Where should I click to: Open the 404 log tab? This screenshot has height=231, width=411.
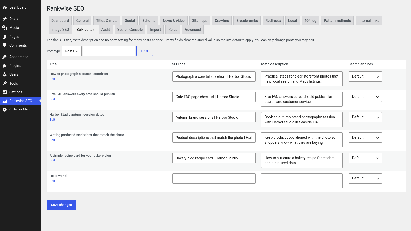coord(310,21)
